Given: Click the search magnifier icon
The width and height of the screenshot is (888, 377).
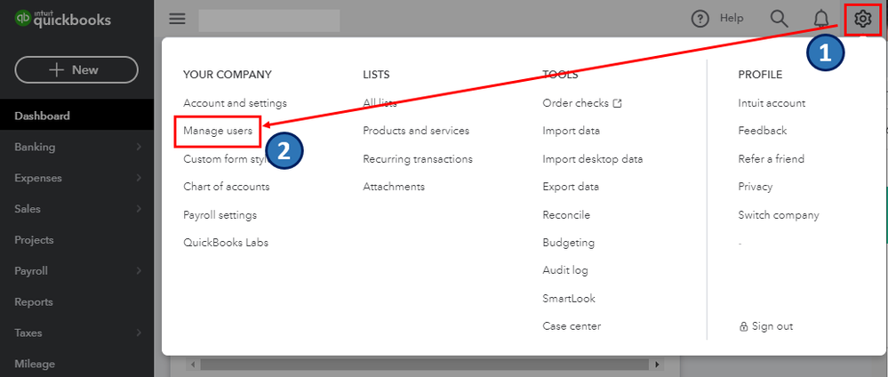Looking at the screenshot, I should [779, 19].
